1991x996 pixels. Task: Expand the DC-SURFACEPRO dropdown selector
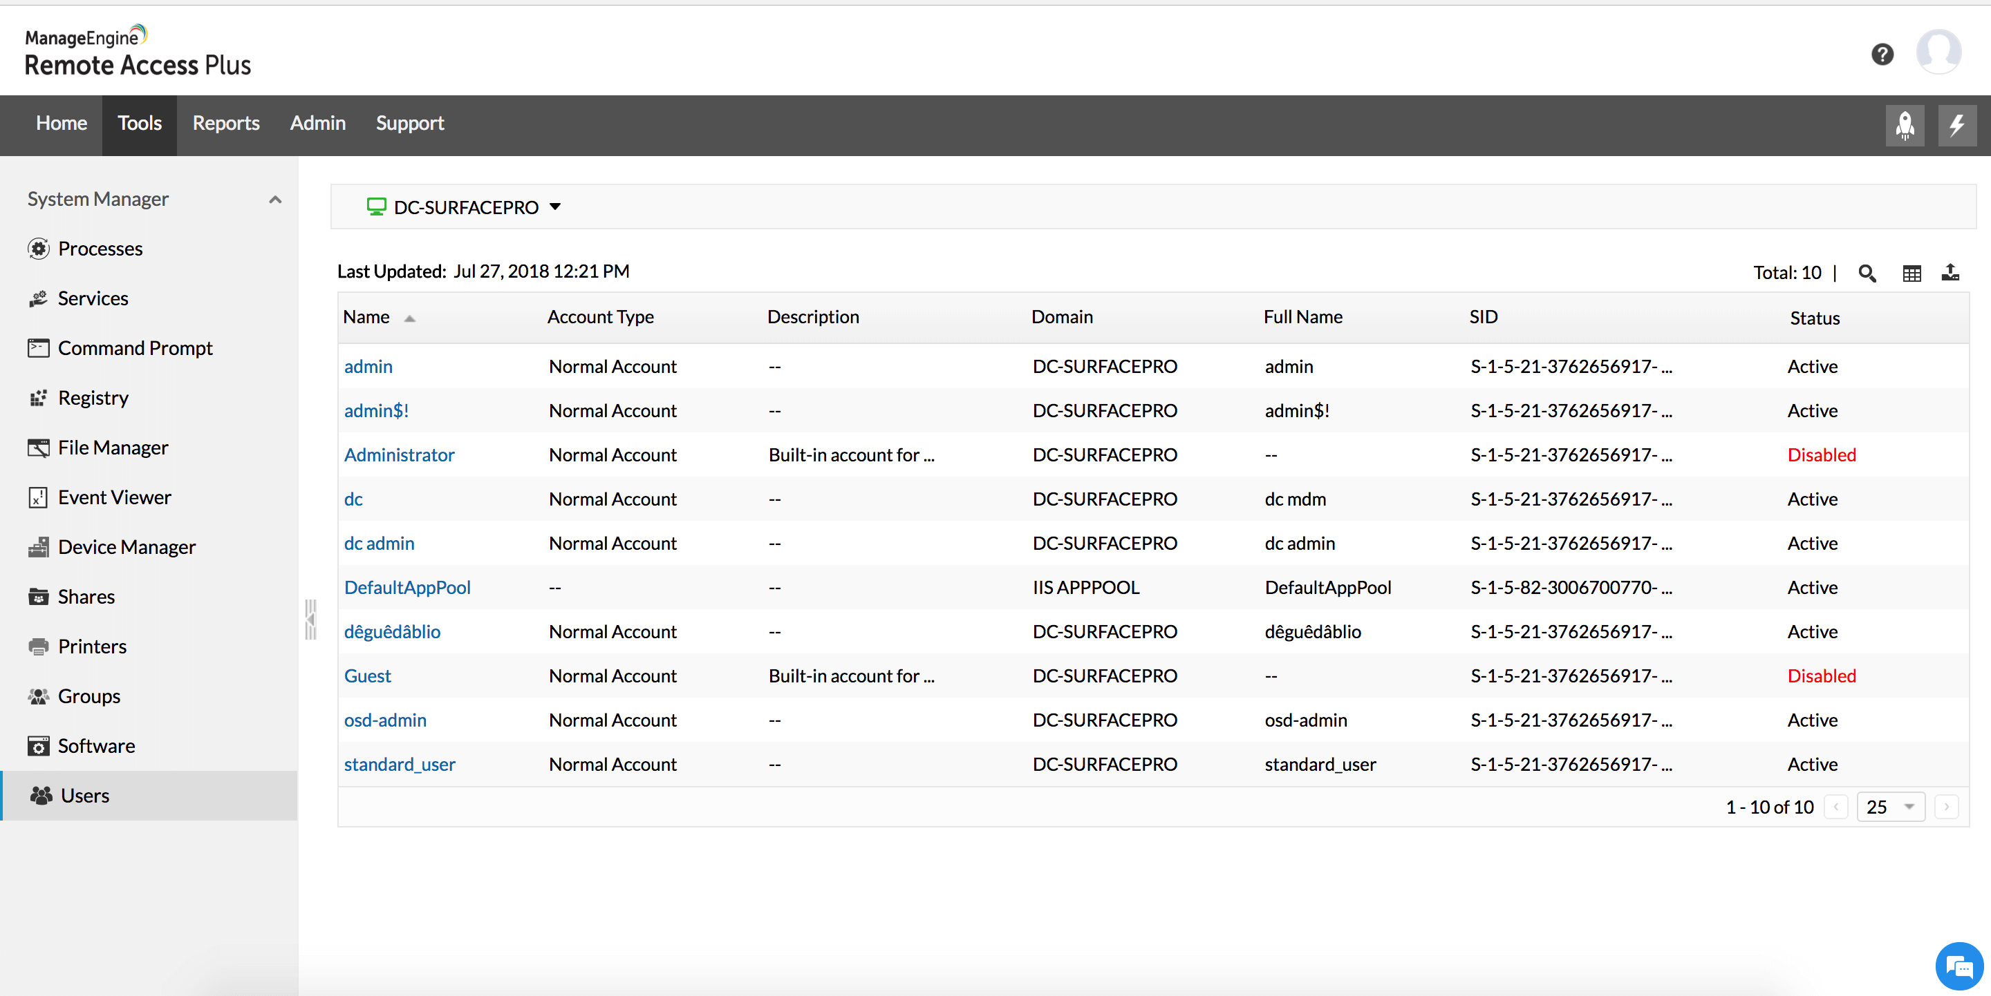[557, 206]
